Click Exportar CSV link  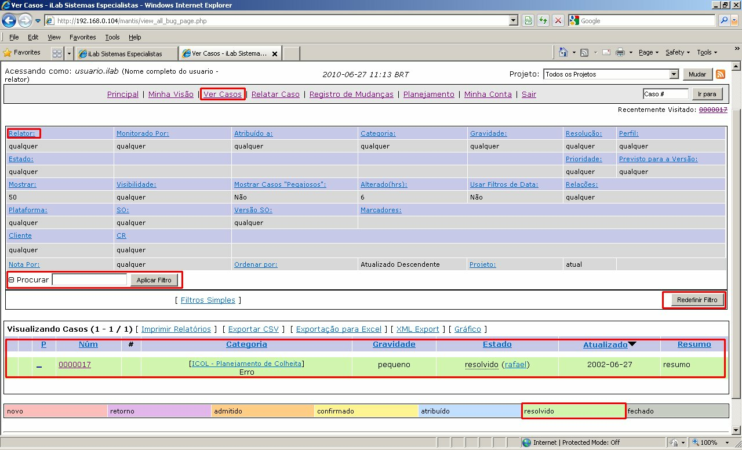pos(253,329)
